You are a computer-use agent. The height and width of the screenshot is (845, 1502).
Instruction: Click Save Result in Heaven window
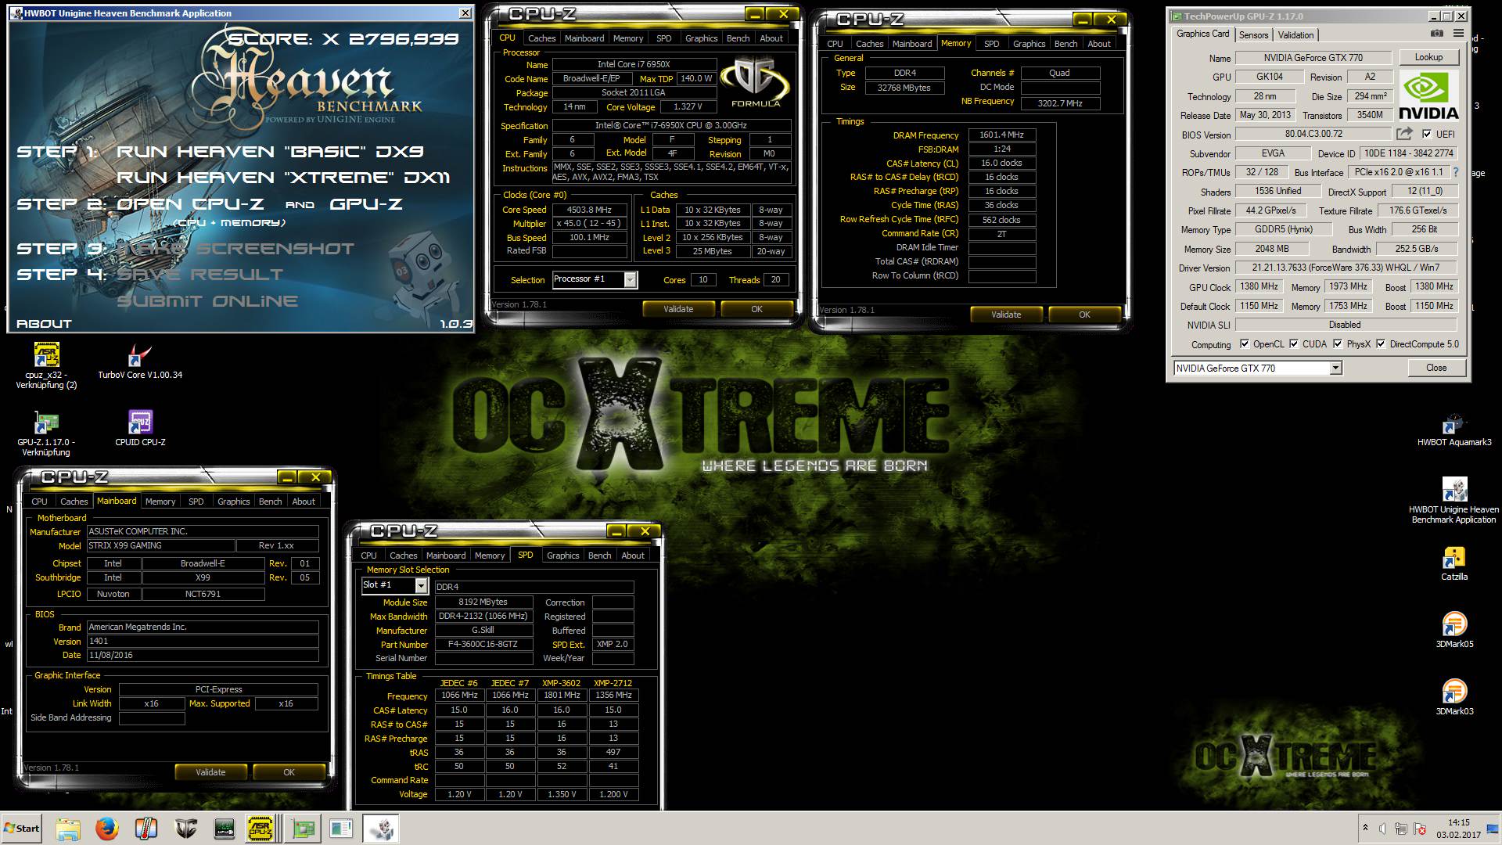point(200,275)
